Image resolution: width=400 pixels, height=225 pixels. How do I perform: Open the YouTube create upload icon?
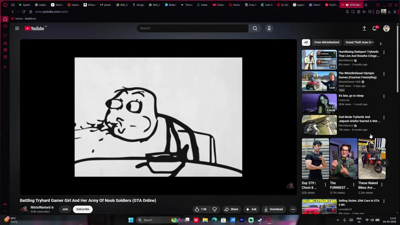(x=364, y=28)
